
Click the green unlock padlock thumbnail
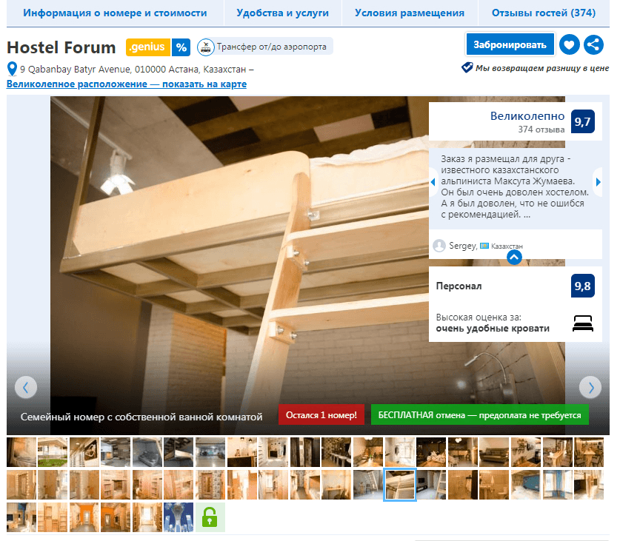[210, 517]
